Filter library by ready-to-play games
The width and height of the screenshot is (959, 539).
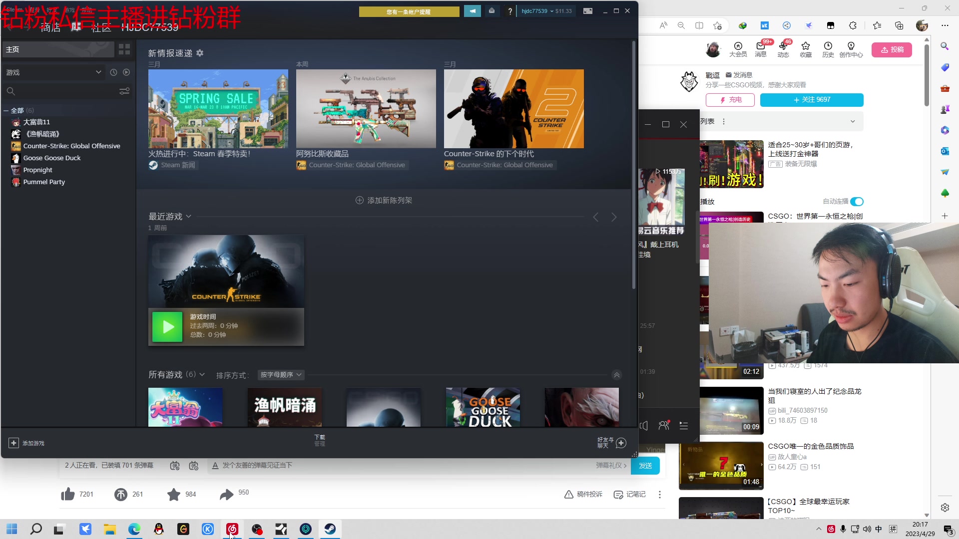(x=126, y=72)
